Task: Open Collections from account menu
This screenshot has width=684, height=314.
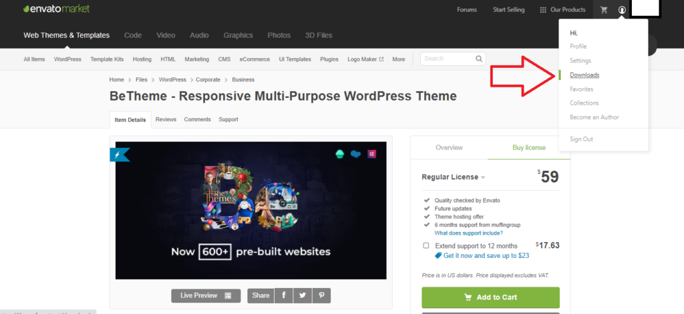Action: click(584, 103)
